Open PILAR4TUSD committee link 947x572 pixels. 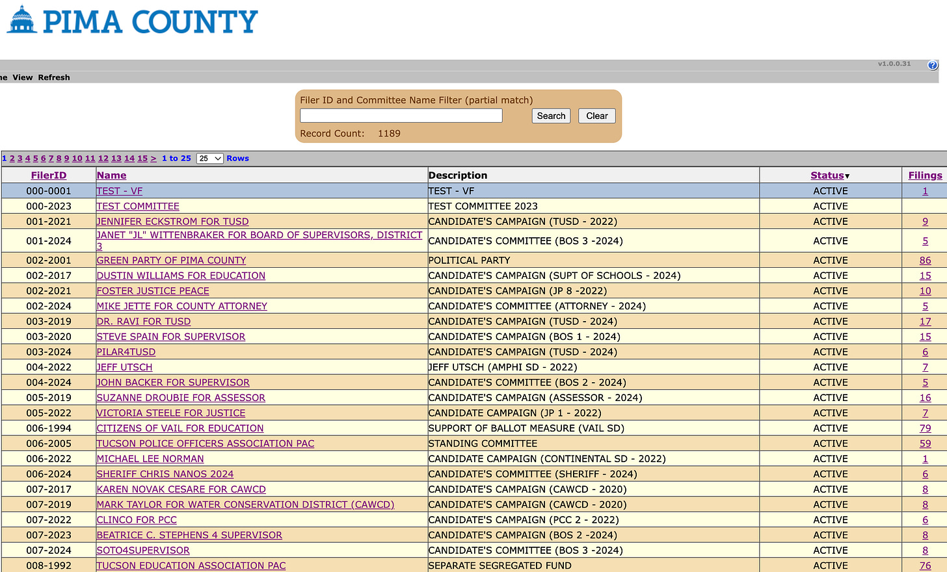[x=126, y=352]
